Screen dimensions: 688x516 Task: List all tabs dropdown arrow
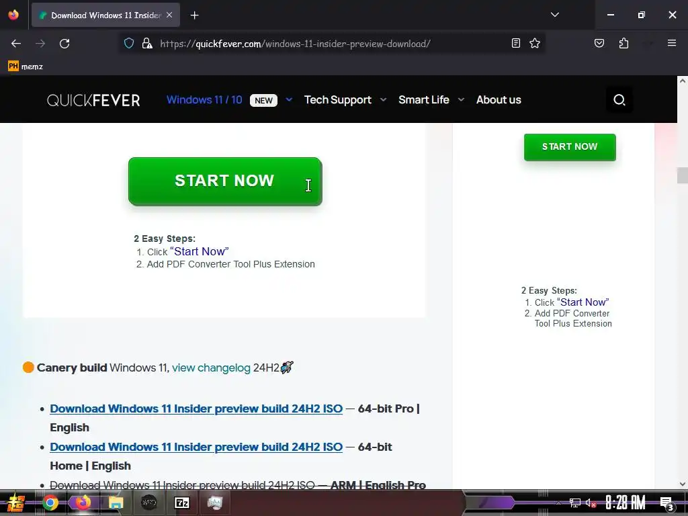coord(554,15)
